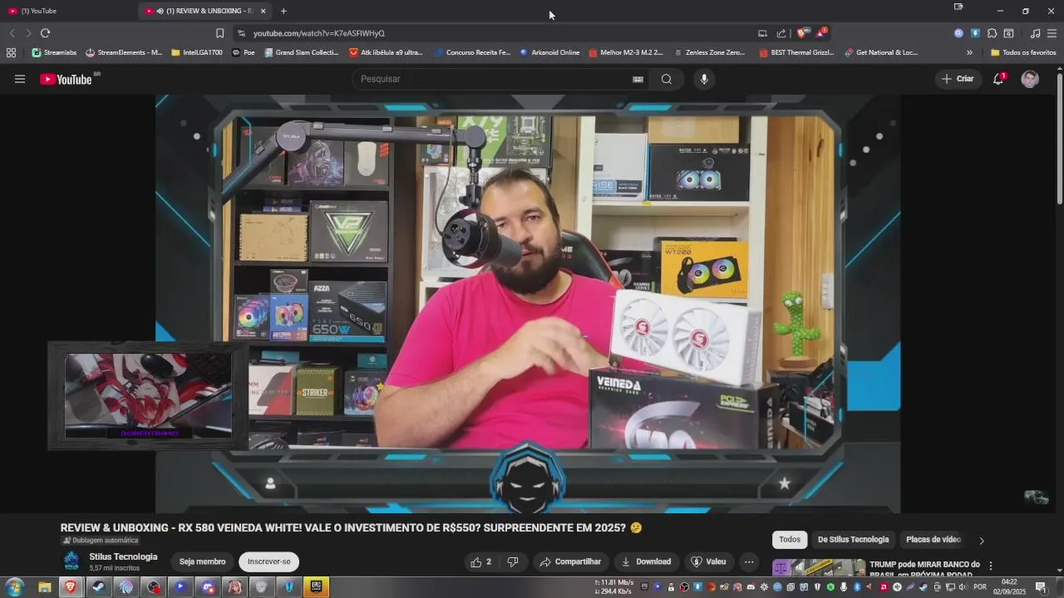Screen dimensions: 1064x598
Task: Open taskbar clock showing 04:22
Action: tap(1009, 587)
